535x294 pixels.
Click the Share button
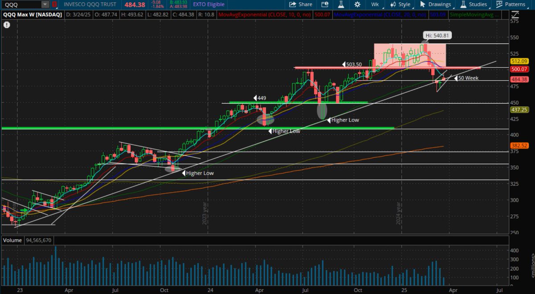coord(300,4)
